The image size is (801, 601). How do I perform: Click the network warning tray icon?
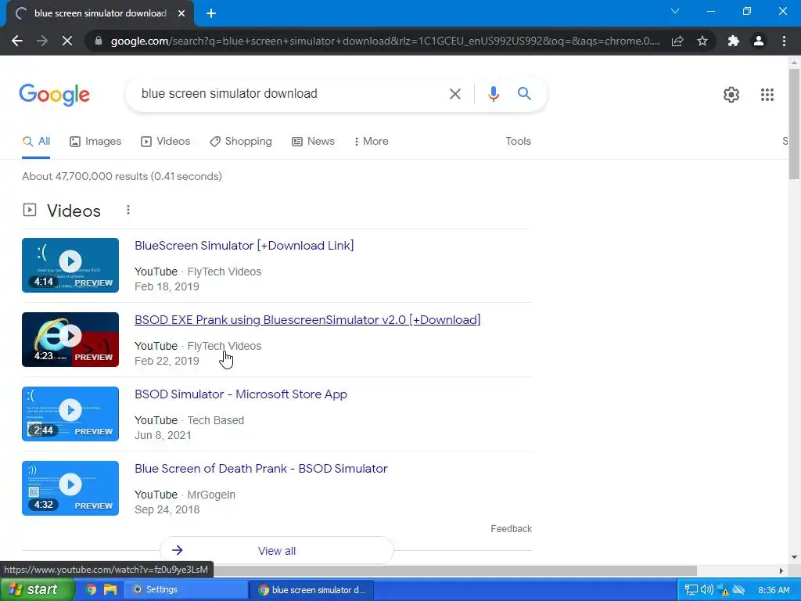tap(723, 590)
